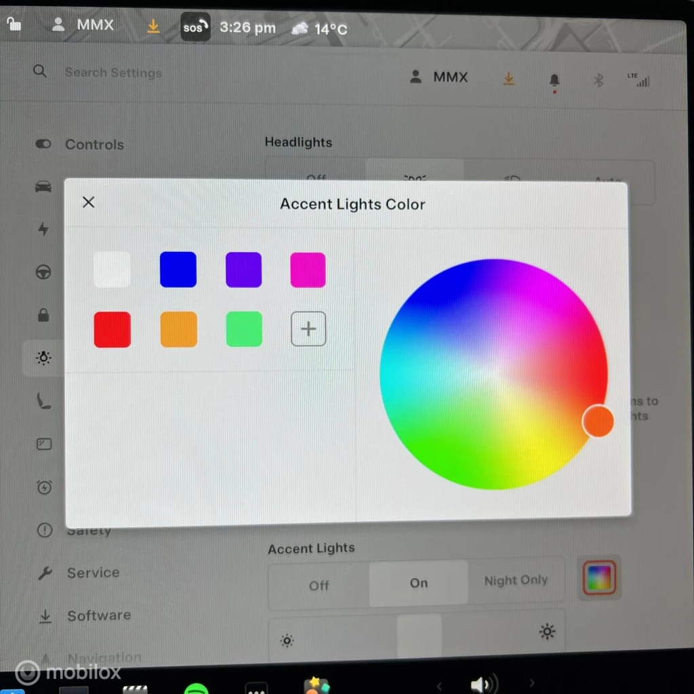Select the blue color swatch
Viewport: 694px width, 694px height.
pyautogui.click(x=178, y=270)
